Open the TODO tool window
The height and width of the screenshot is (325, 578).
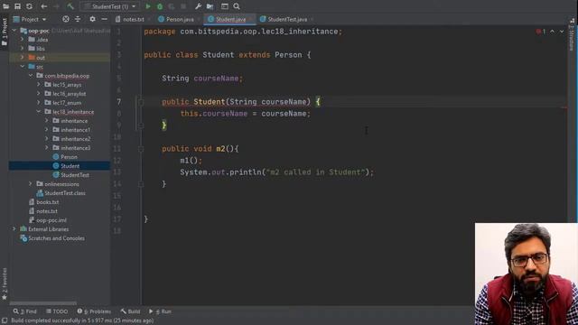coord(57,311)
